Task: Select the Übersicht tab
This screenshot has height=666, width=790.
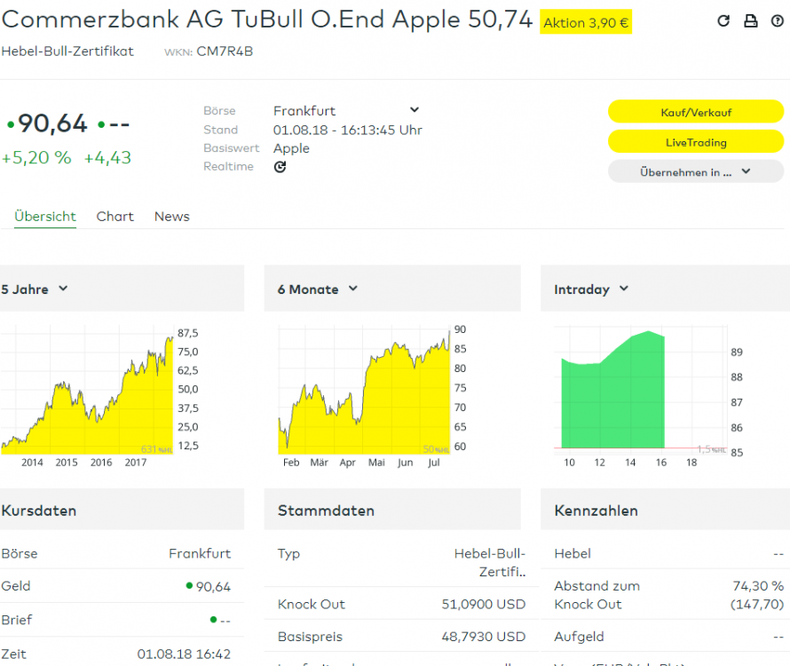Action: 45,217
